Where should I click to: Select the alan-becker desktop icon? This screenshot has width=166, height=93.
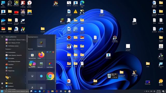(56, 3)
